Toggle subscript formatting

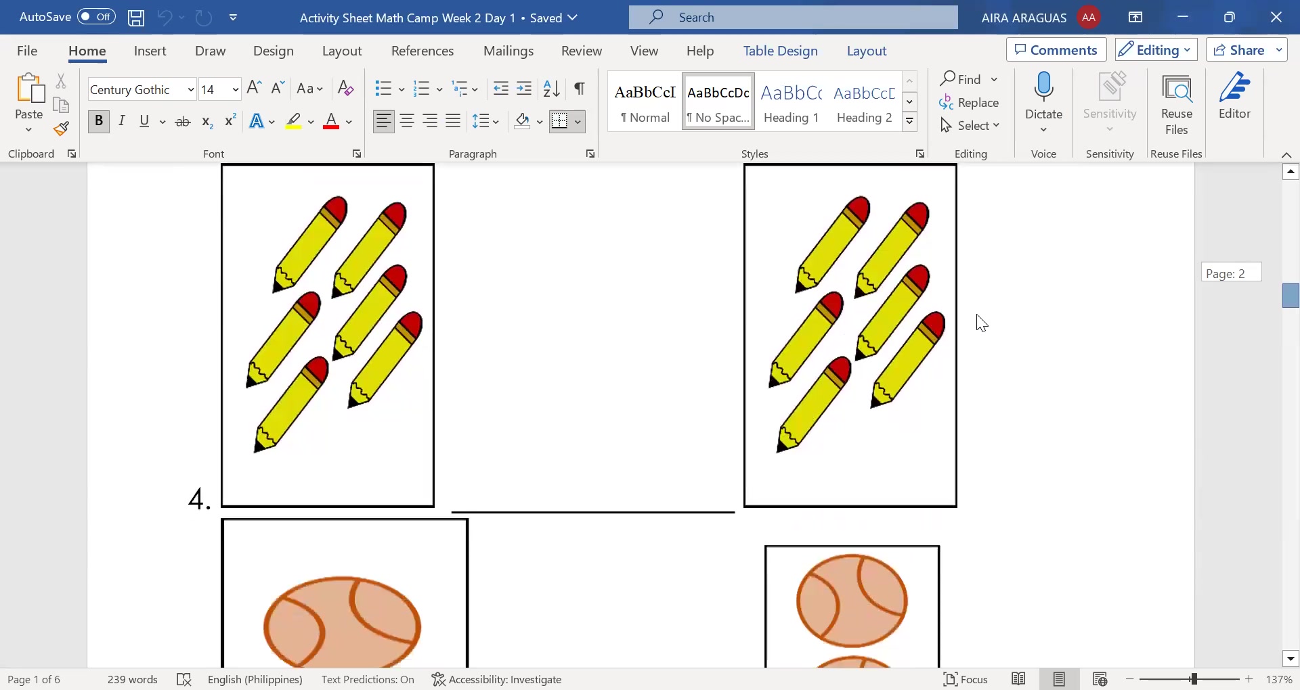click(208, 122)
